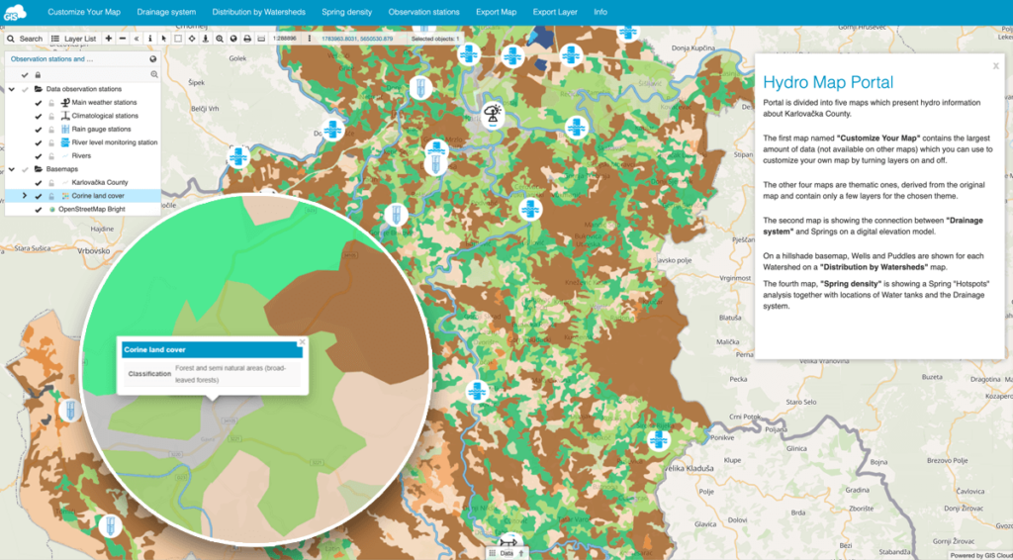The width and height of the screenshot is (1013, 560).
Task: Click the print map icon
Action: [x=246, y=39]
